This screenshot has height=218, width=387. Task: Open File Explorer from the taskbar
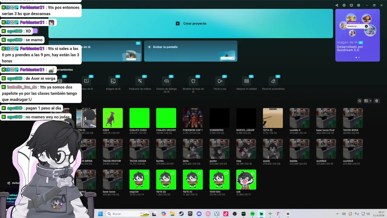pyautogui.click(x=172, y=214)
